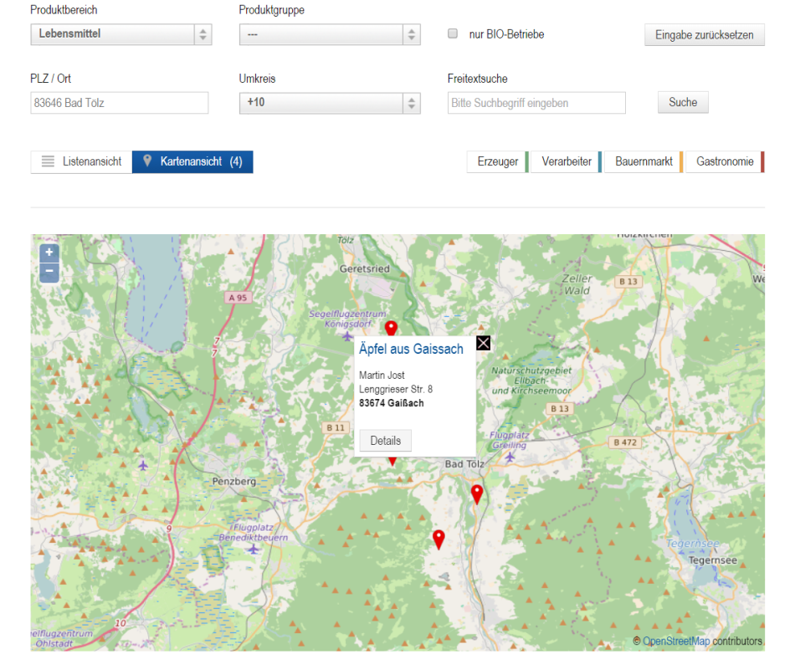Select the Kartenansicht (4) tab
This screenshot has width=795, height=654.
coord(192,162)
